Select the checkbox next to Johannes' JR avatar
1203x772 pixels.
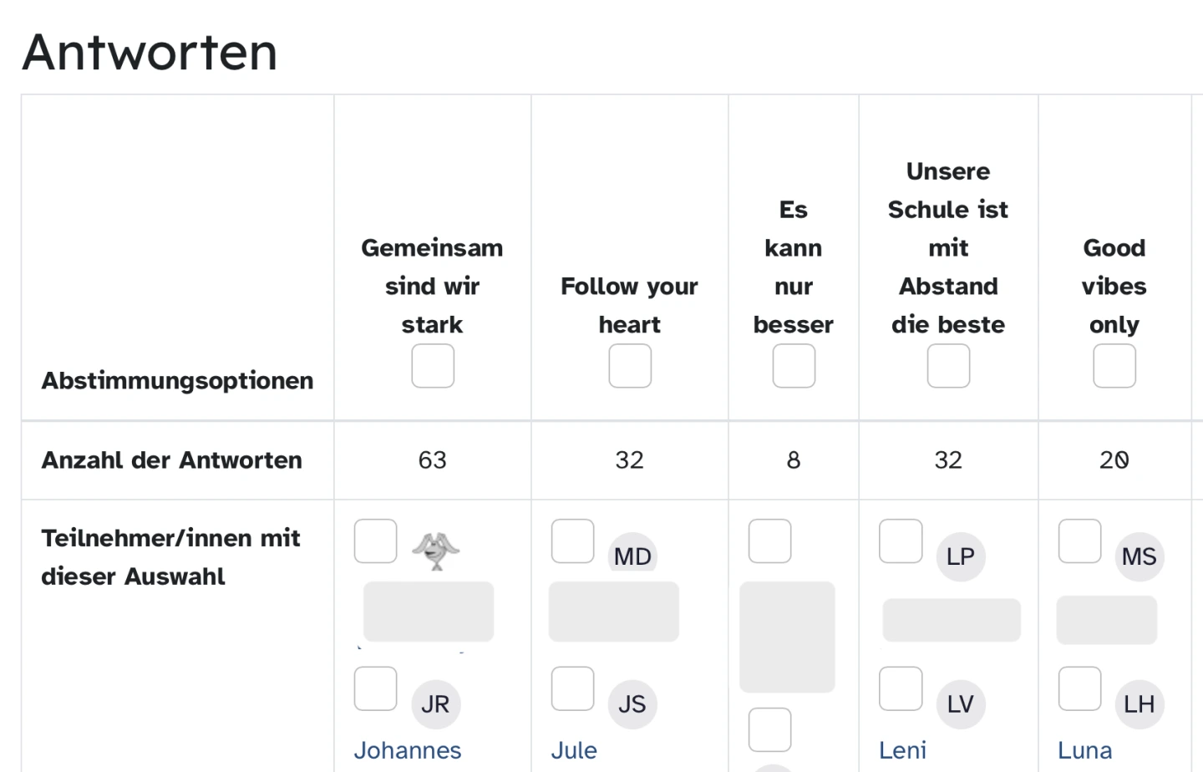tap(375, 688)
